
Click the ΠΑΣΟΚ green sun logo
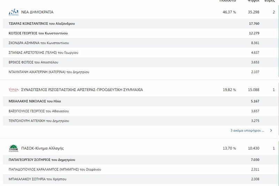click(x=14, y=148)
